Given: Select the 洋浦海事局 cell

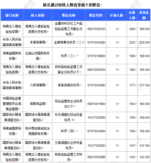Looking at the screenshot, I should [x=38, y=42].
